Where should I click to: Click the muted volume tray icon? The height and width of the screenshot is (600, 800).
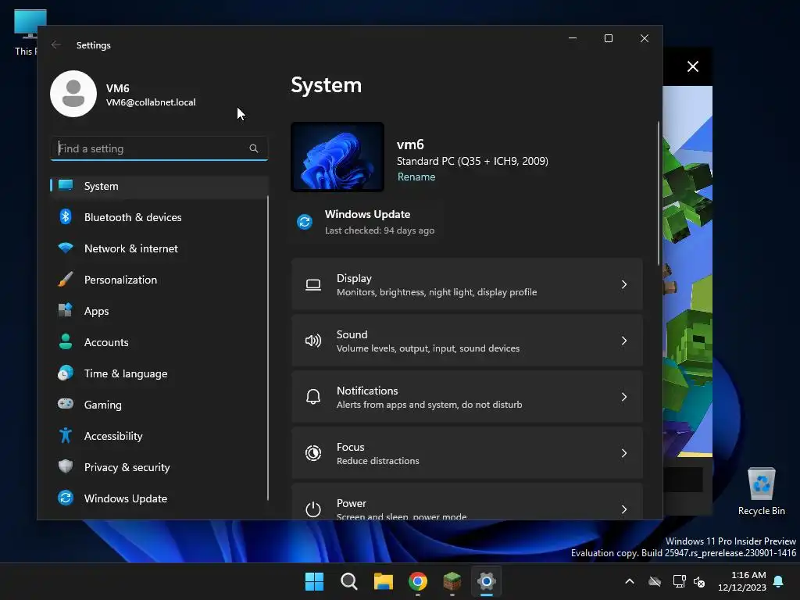pos(699,581)
